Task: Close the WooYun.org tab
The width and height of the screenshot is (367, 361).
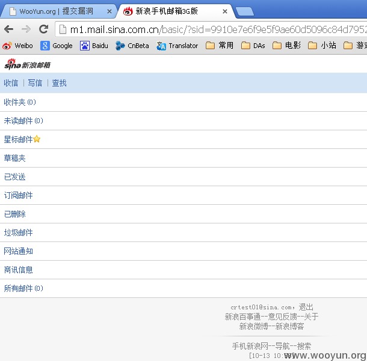Action: coord(109,11)
